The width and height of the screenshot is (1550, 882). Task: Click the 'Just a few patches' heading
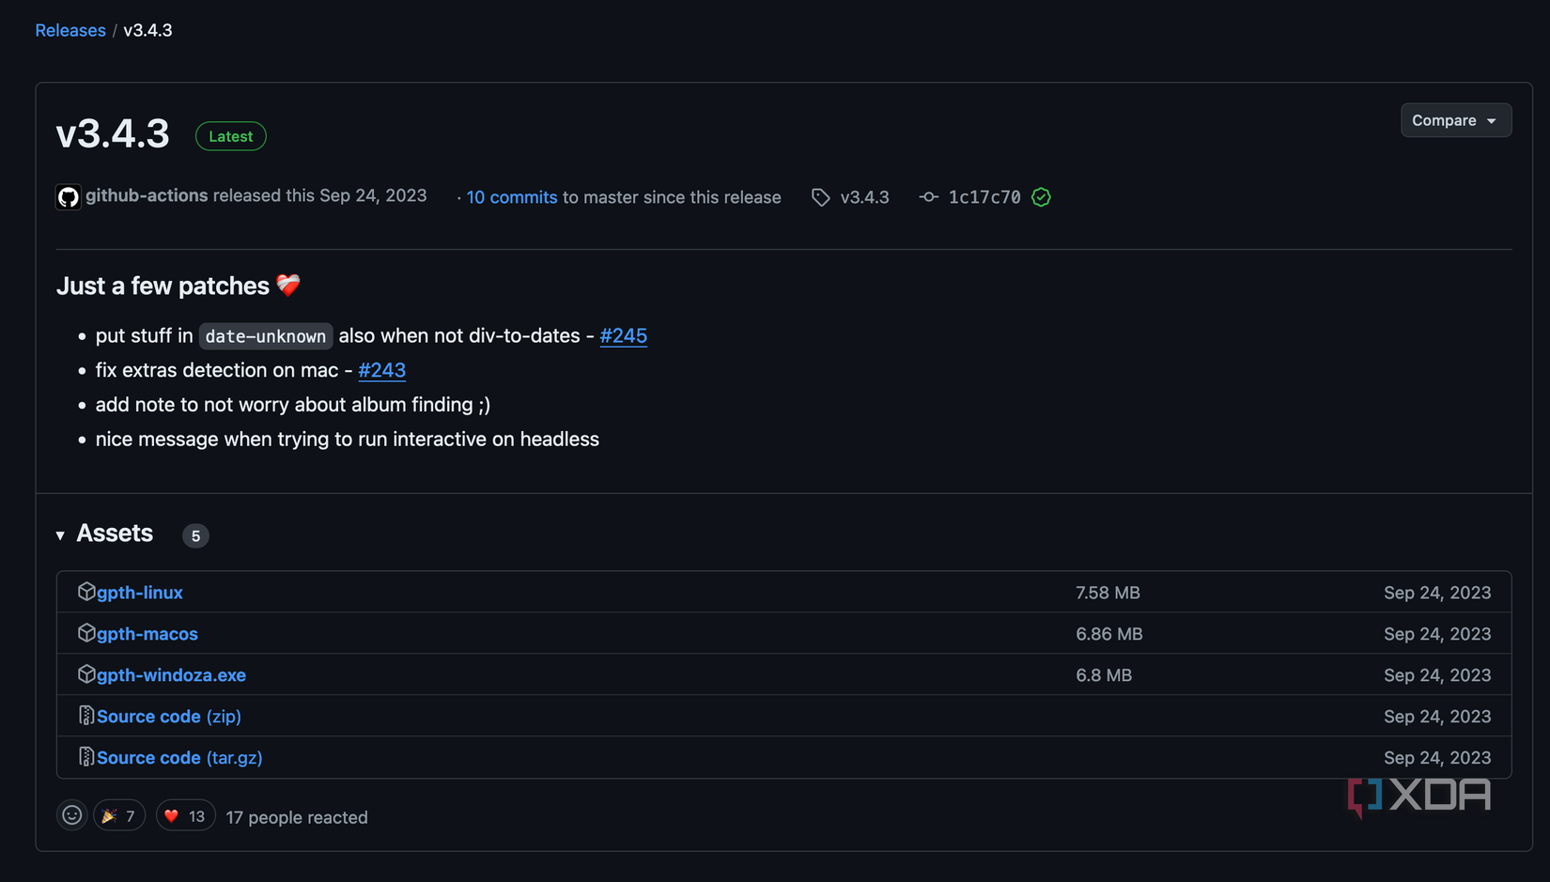point(178,286)
